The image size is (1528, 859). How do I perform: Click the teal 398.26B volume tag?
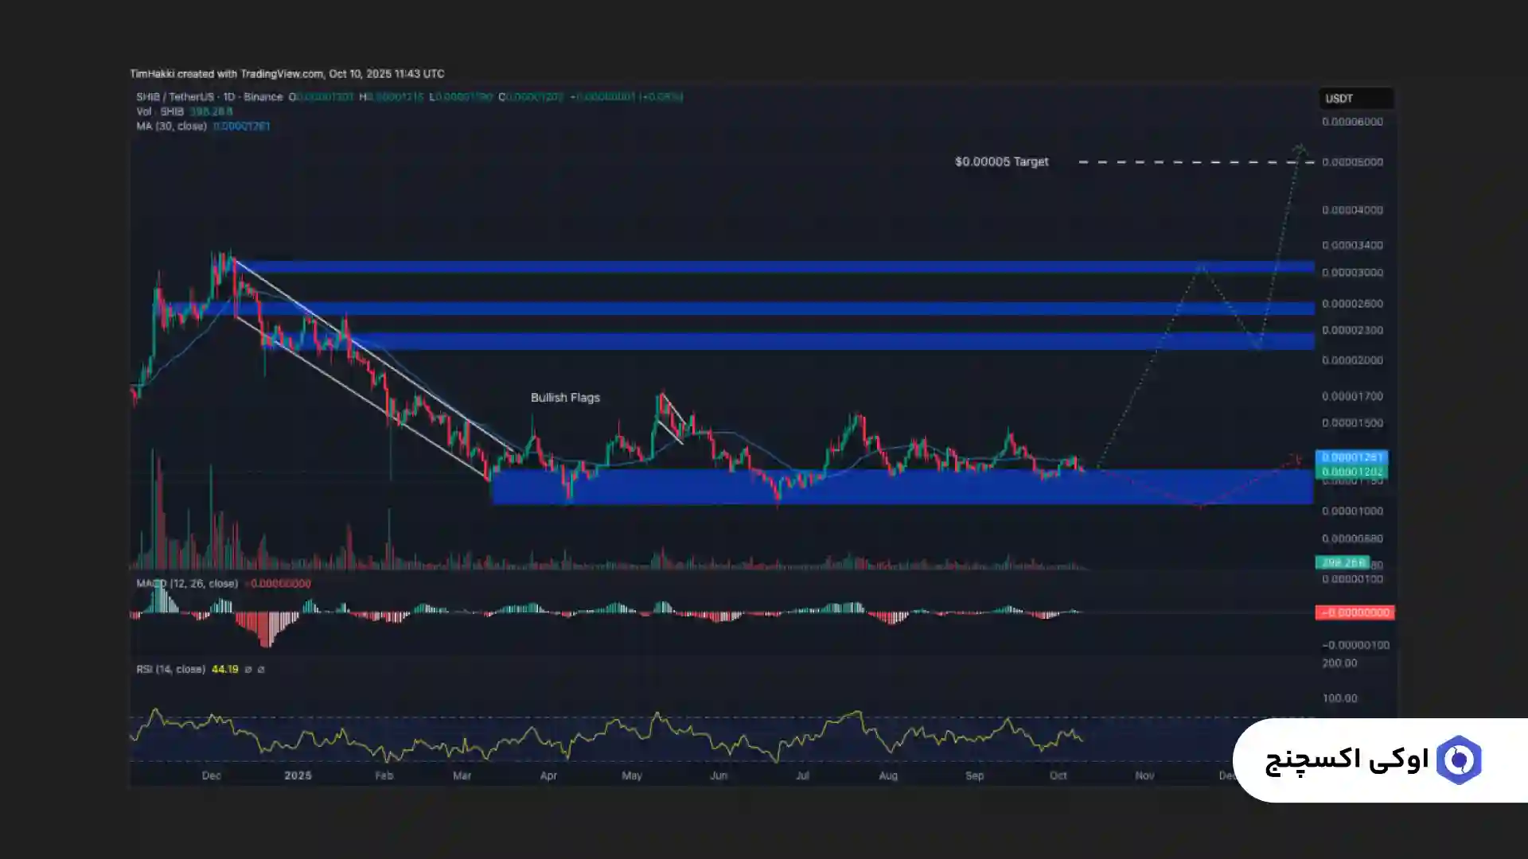tap(1342, 562)
